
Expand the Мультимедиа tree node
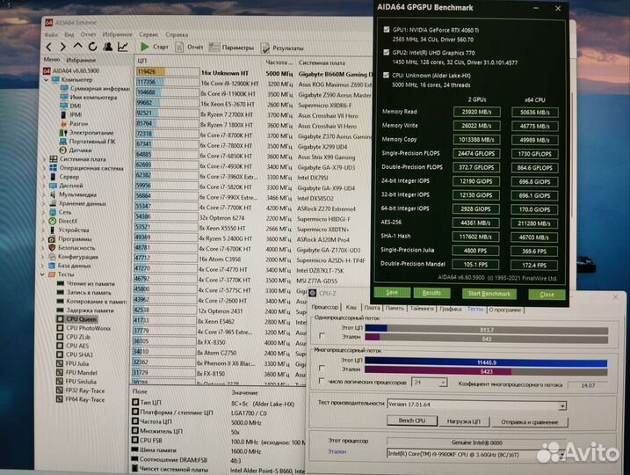coord(44,194)
